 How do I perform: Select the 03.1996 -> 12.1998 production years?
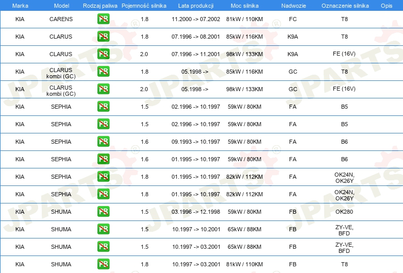[x=196, y=212]
